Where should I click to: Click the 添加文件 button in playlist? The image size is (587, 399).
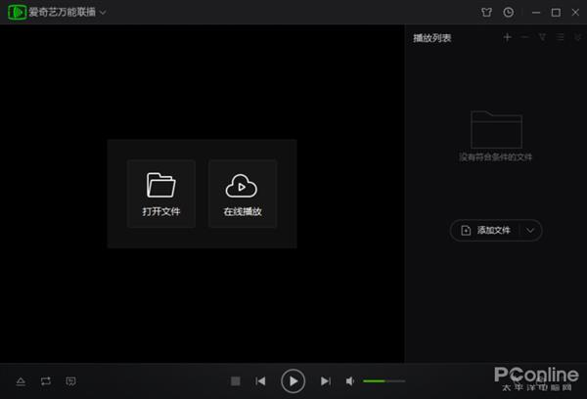486,231
